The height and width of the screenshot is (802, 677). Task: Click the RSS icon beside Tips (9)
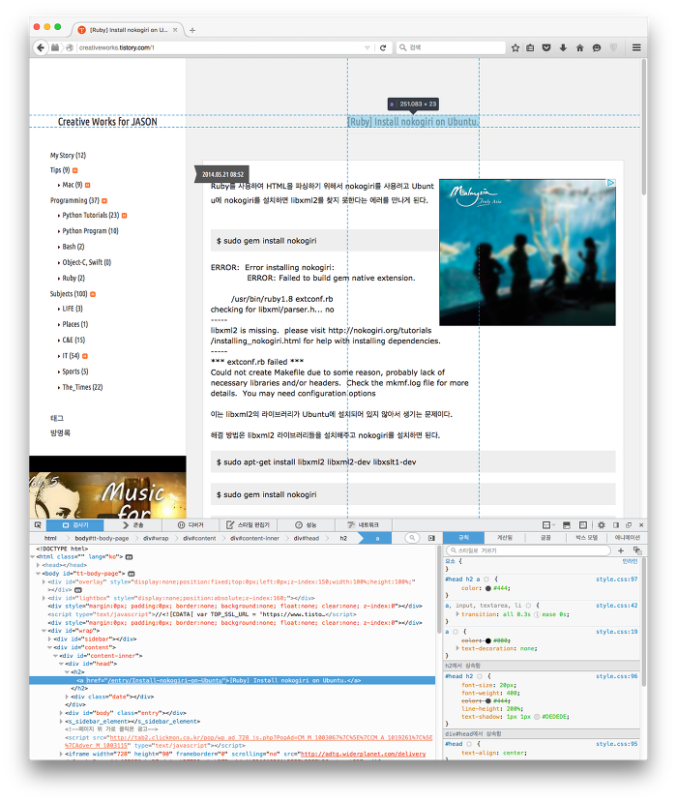(x=75, y=170)
